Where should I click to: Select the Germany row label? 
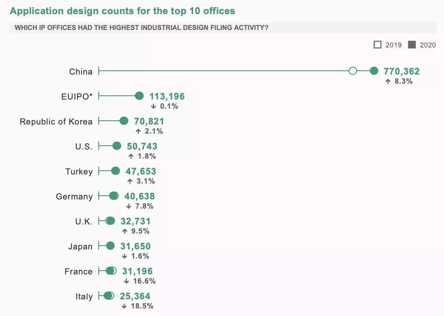[74, 197]
